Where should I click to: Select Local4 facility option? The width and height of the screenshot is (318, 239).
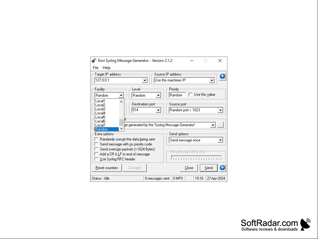[x=107, y=113]
